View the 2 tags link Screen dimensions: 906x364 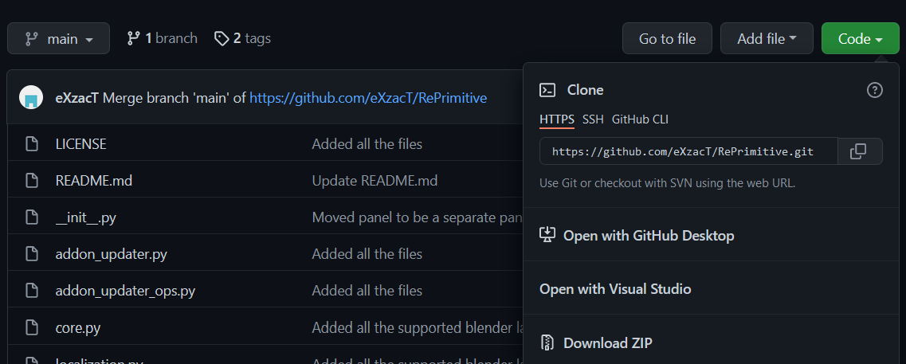(243, 39)
